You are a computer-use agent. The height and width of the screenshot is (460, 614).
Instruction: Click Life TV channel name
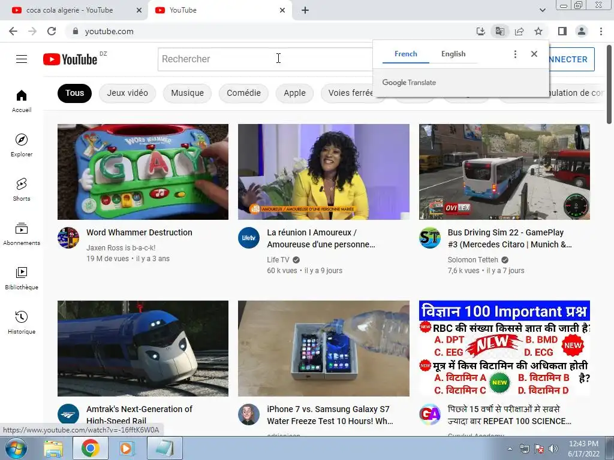click(278, 260)
